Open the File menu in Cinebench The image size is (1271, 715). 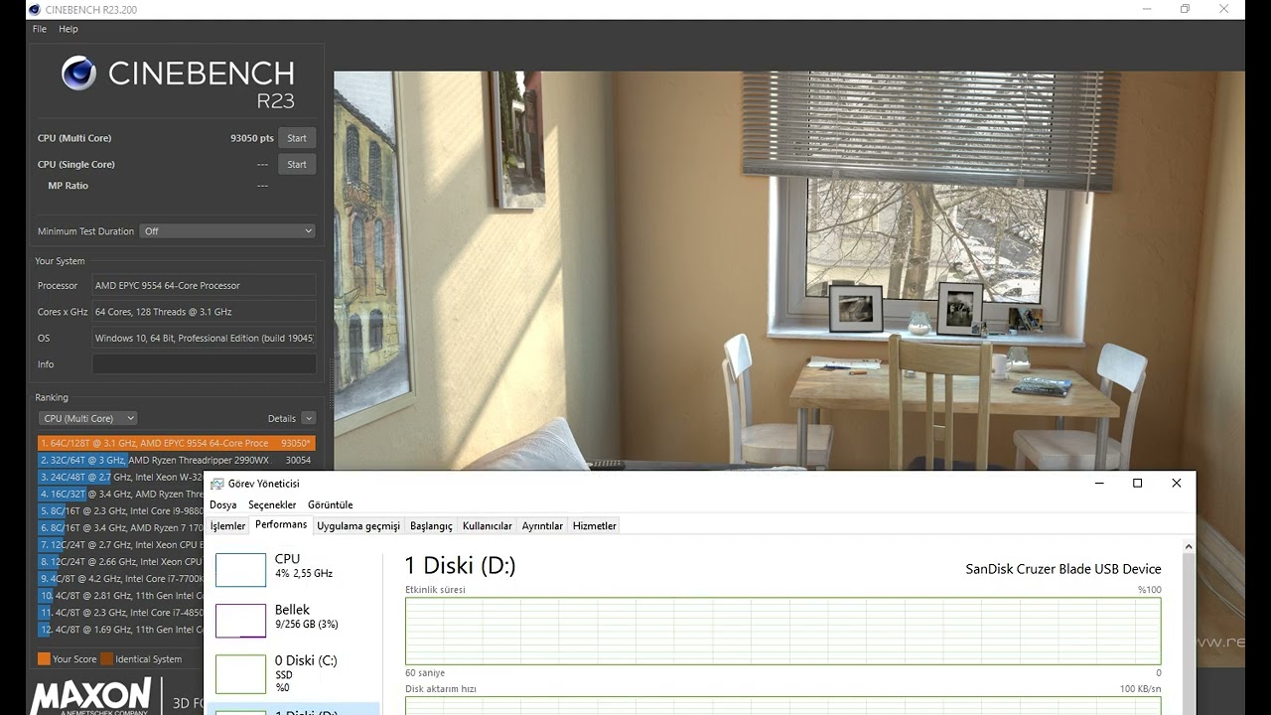pos(40,29)
